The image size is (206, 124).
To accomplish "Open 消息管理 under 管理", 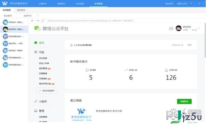I will (x=43, y=117).
